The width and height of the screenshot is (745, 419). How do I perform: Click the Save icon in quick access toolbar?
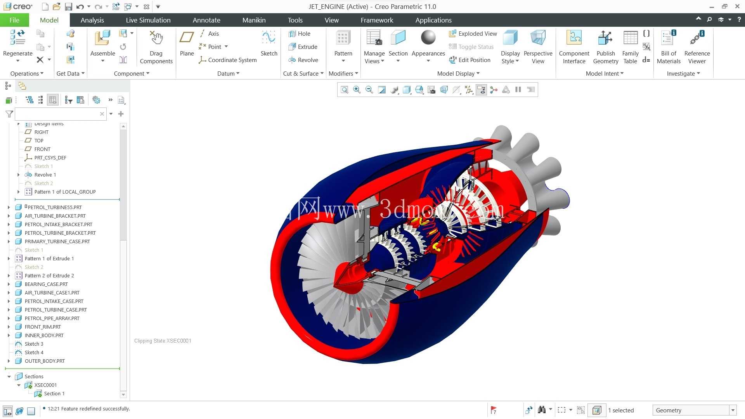coord(68,7)
